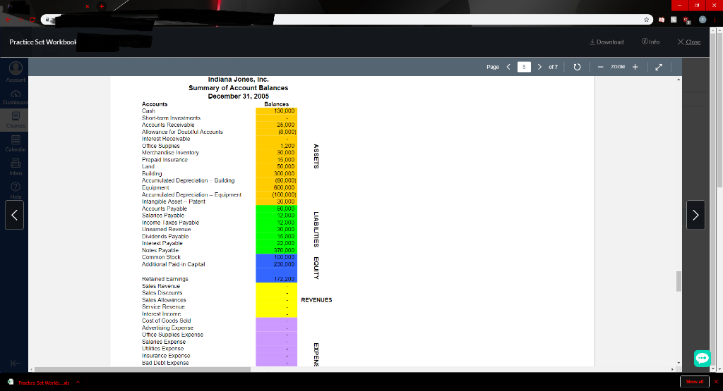The height and width of the screenshot is (391, 723).
Task: Open Courses from the sidebar
Action: 16,120
